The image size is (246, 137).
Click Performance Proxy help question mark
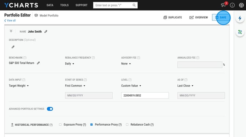pyautogui.click(x=120, y=125)
